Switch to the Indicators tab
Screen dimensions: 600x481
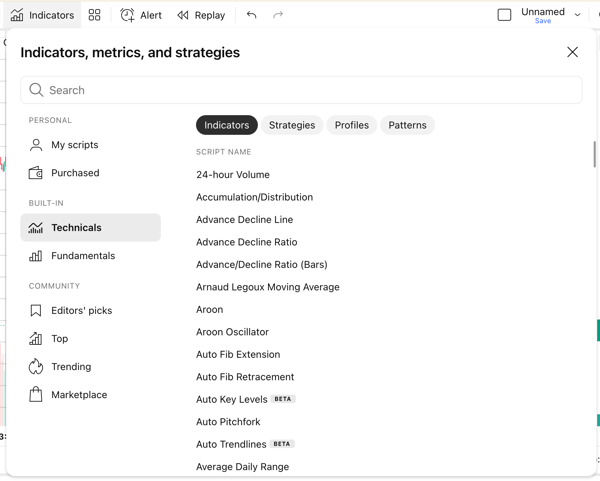click(227, 125)
